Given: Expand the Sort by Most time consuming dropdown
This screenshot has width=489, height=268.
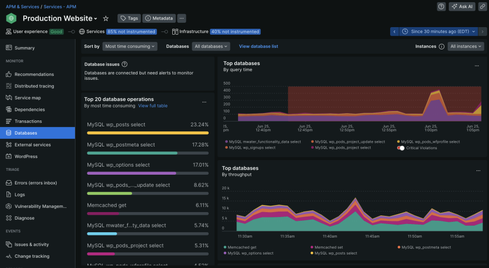Looking at the screenshot, I should point(130,47).
